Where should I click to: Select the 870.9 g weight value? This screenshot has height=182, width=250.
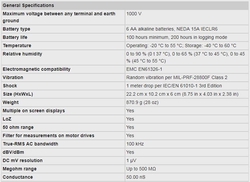pyautogui.click(x=142, y=102)
